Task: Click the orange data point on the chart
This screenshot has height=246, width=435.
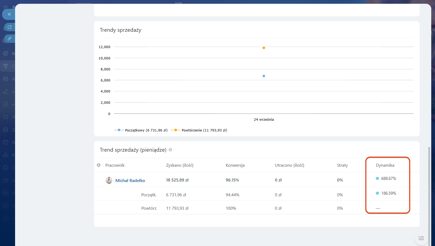Action: (264, 48)
